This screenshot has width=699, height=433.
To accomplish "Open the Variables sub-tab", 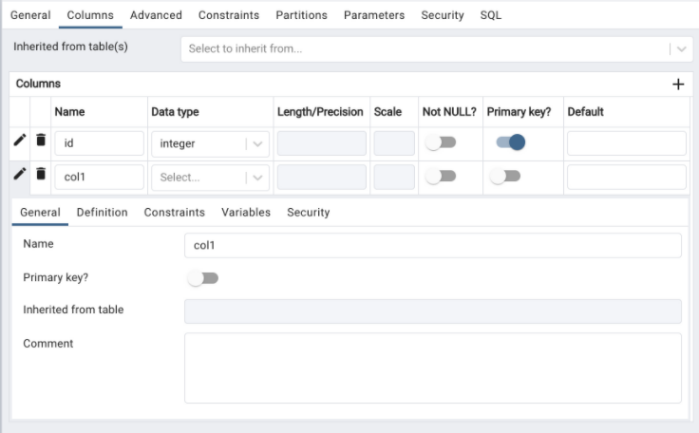I will [246, 213].
